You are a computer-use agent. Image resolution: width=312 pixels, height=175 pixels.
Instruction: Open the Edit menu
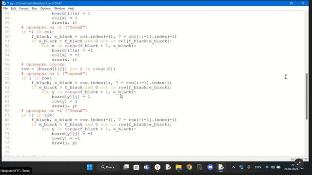(13, 9)
